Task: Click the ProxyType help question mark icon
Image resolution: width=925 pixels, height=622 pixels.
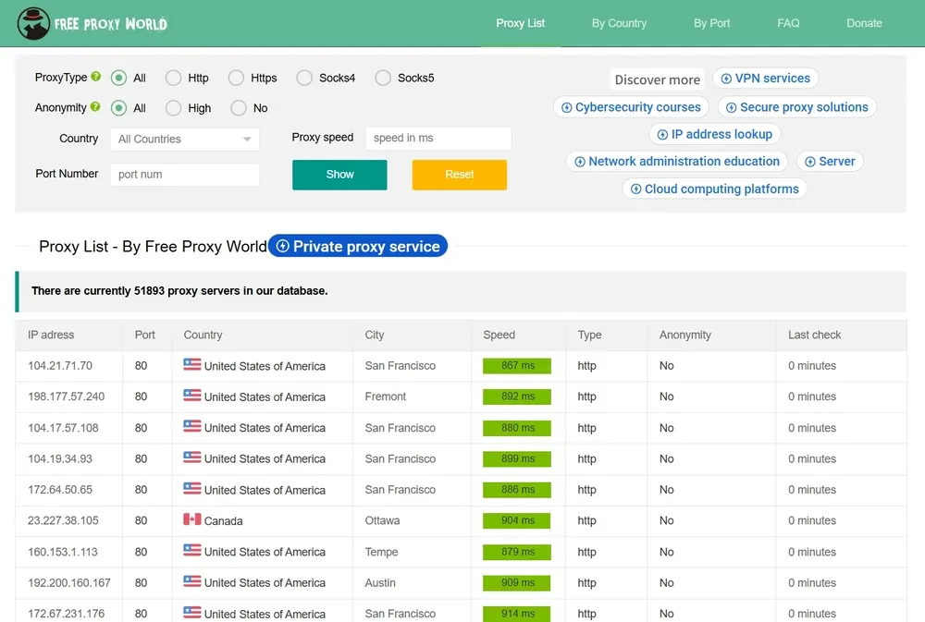Action: (x=96, y=77)
